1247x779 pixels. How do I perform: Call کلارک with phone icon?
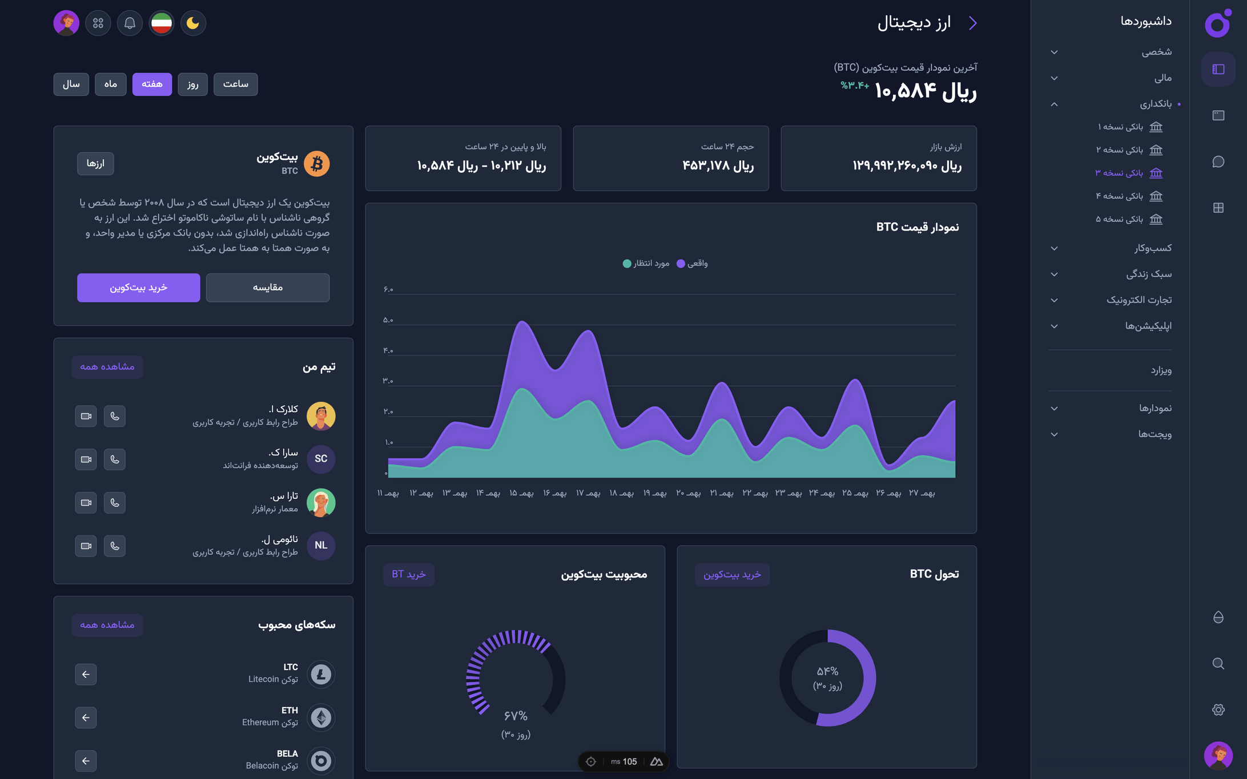(115, 416)
